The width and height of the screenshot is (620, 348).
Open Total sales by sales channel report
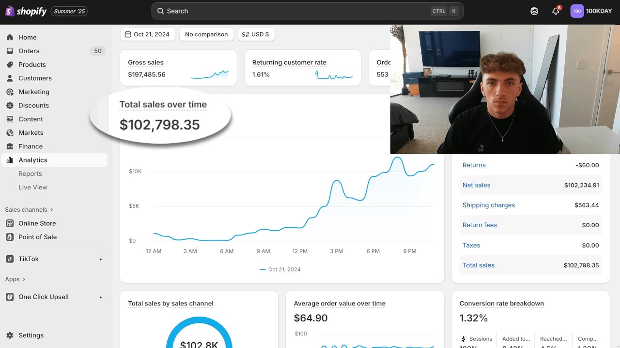click(170, 304)
